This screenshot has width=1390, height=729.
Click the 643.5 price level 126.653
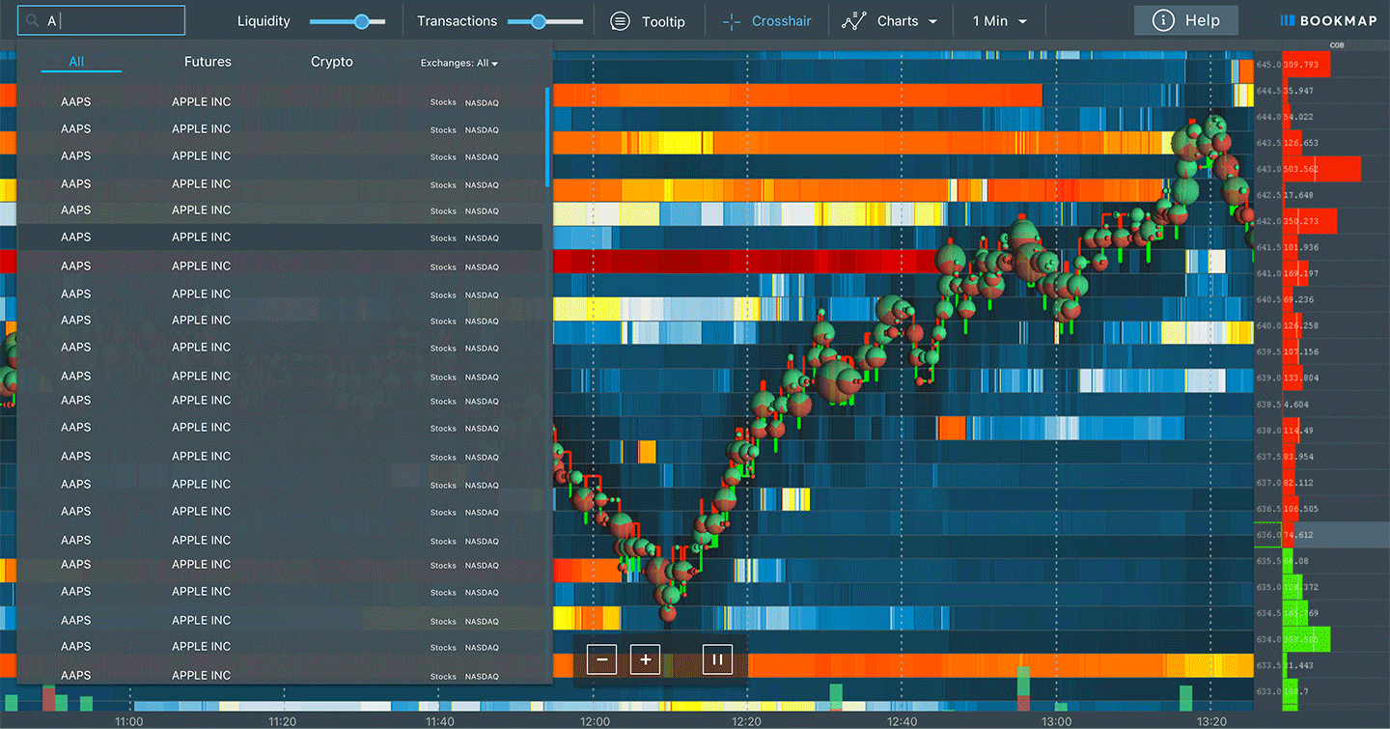[x=1300, y=143]
